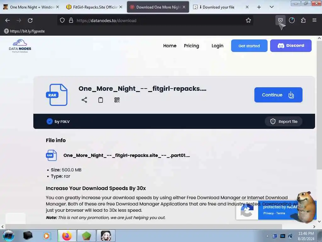Open a new browser tab

(x=259, y=7)
